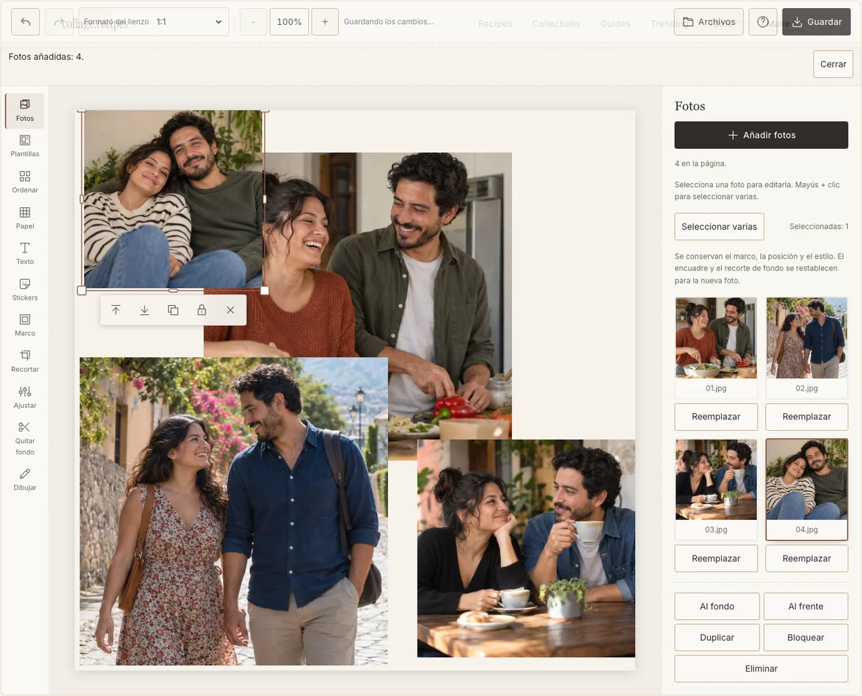
Task: Click the Al frente button
Action: pyautogui.click(x=806, y=606)
